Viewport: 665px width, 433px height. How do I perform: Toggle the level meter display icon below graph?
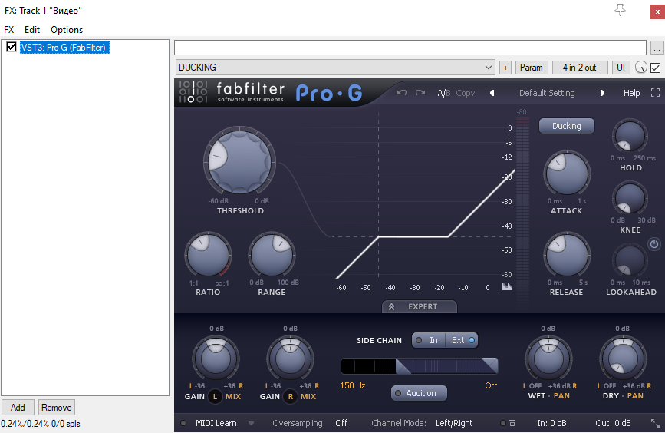click(507, 286)
